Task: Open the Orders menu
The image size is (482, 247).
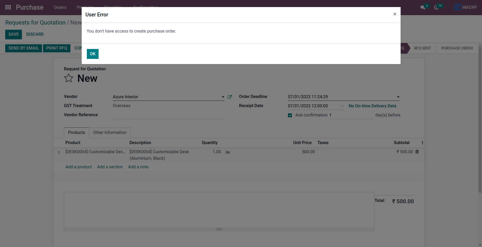Action: tap(60, 7)
